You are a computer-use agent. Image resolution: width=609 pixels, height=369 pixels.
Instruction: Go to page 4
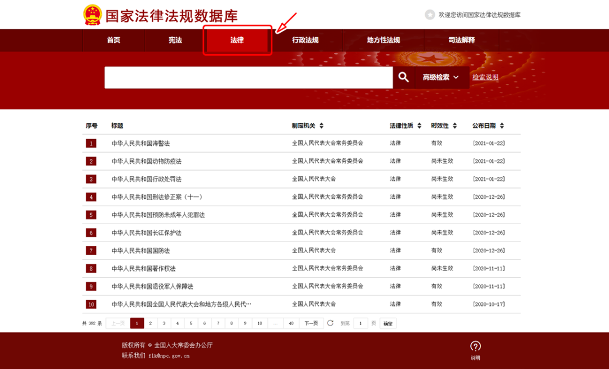178,323
